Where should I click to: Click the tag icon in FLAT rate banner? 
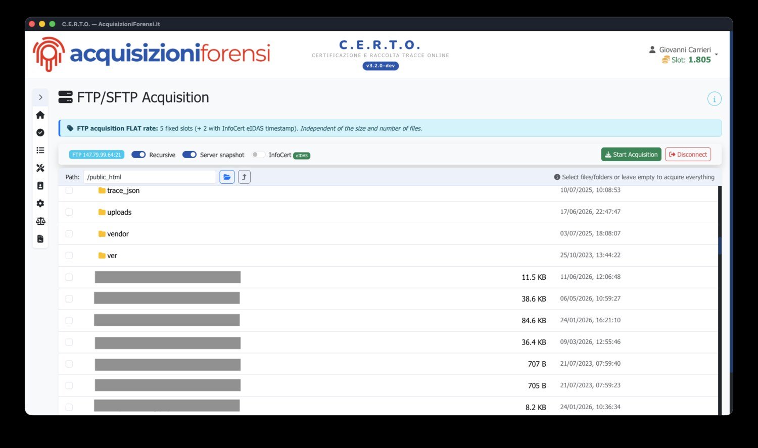[70, 128]
